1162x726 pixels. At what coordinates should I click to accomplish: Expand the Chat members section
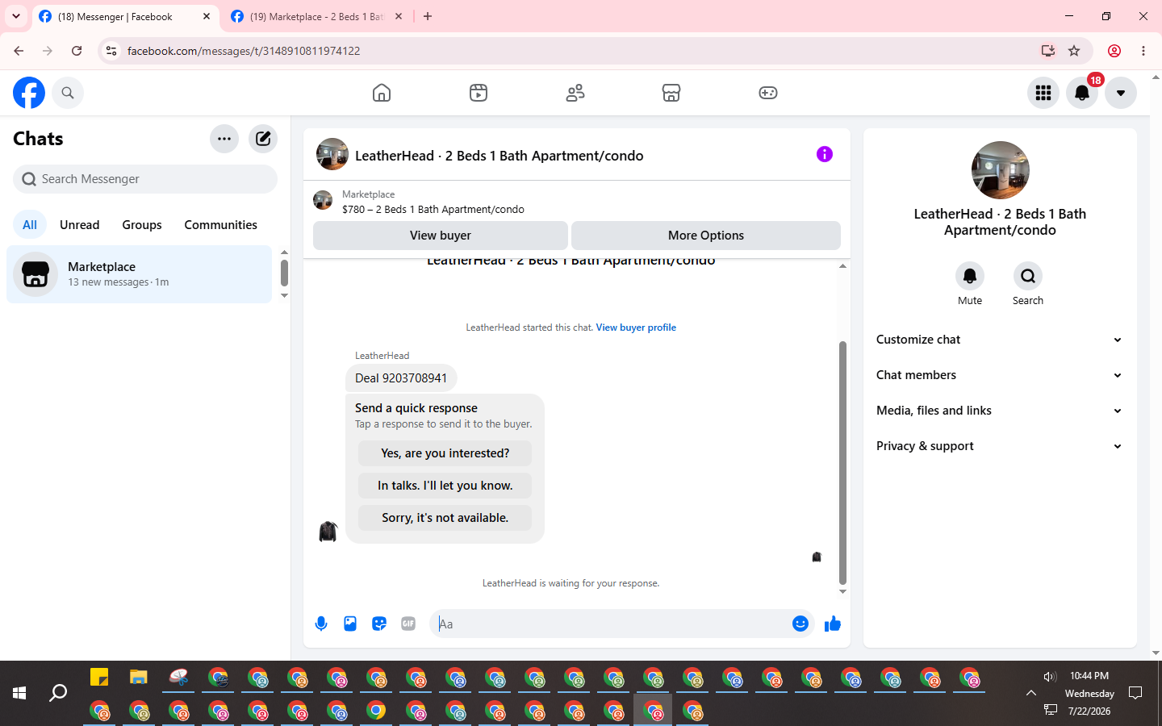point(1000,375)
